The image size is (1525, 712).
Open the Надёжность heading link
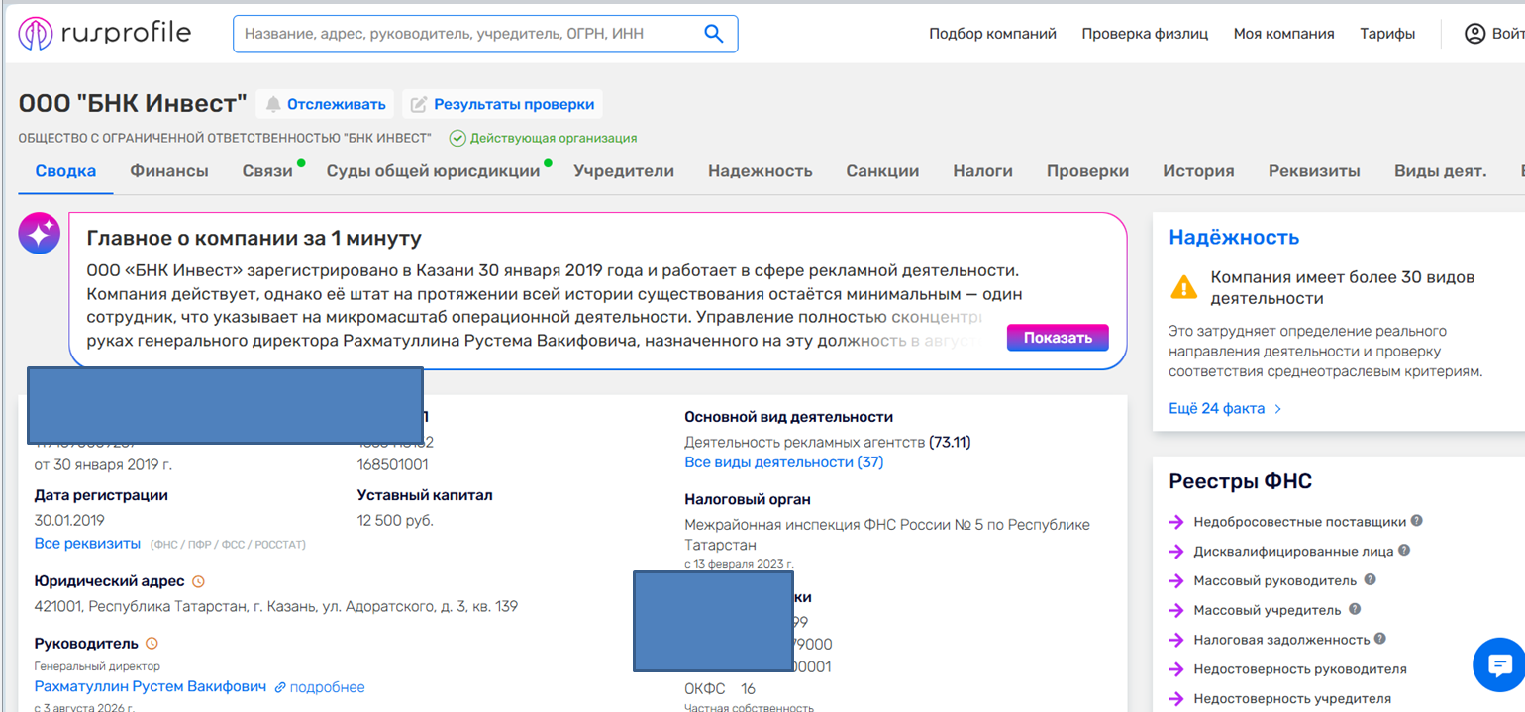click(x=1234, y=237)
